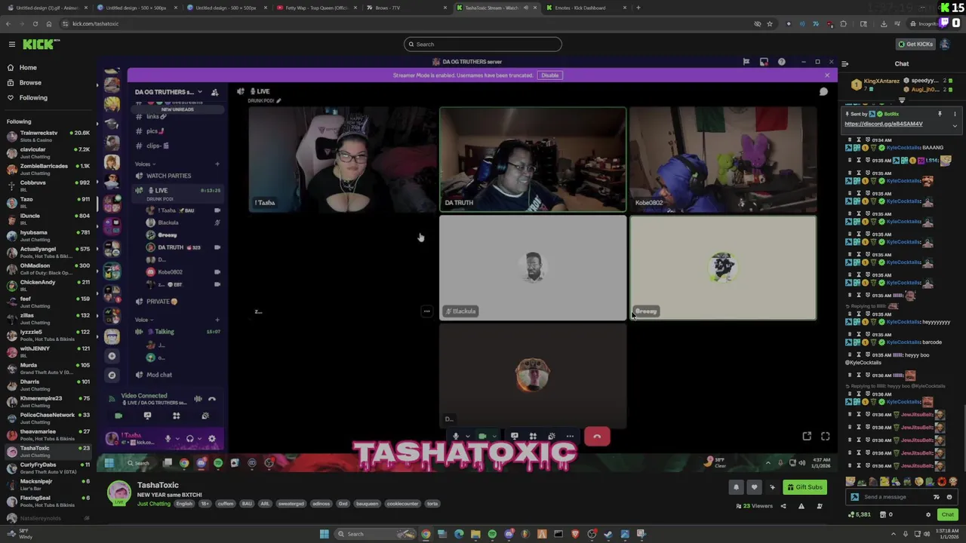Viewport: 966px width, 543px height.
Task: Open more options on the z... tile
Action: point(426,311)
